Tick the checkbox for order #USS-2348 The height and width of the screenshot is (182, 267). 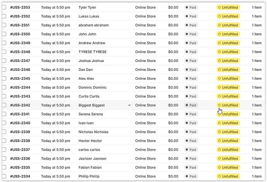click(x=4, y=52)
